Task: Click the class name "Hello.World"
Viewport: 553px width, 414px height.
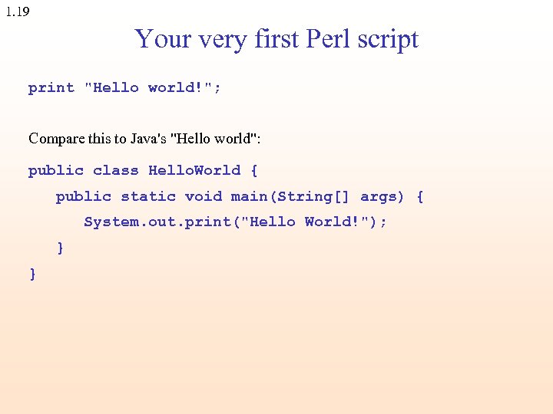Action: coord(194,170)
